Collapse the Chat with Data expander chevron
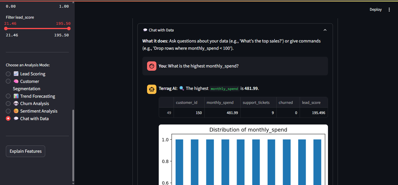The image size is (398, 185). tap(325, 30)
